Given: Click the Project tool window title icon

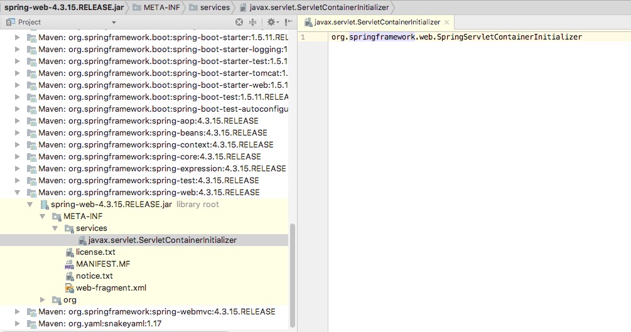Looking at the screenshot, I should tap(11, 22).
